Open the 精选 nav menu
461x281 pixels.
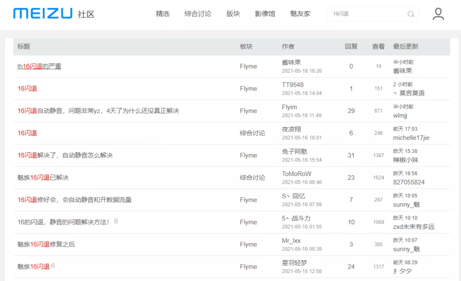163,14
